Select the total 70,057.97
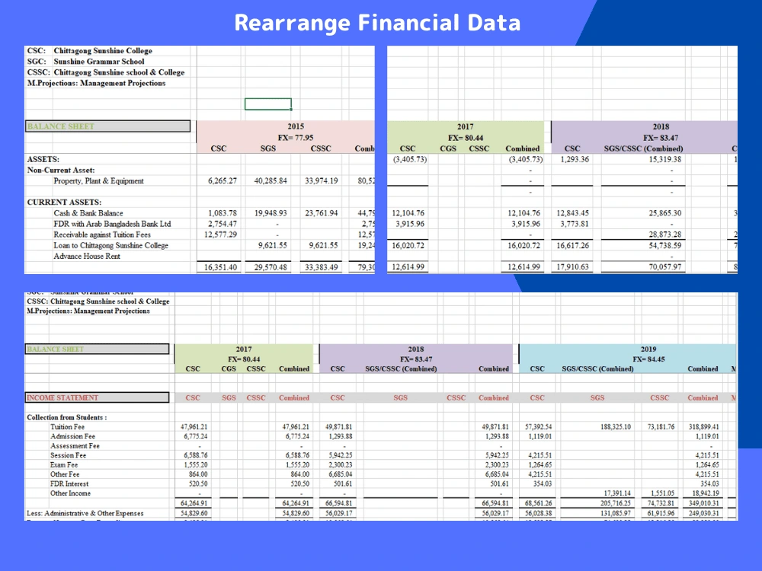The image size is (762, 571). coord(664,267)
